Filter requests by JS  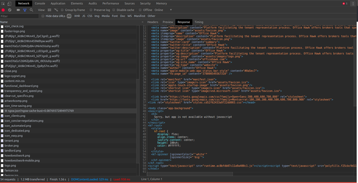point(84,16)
